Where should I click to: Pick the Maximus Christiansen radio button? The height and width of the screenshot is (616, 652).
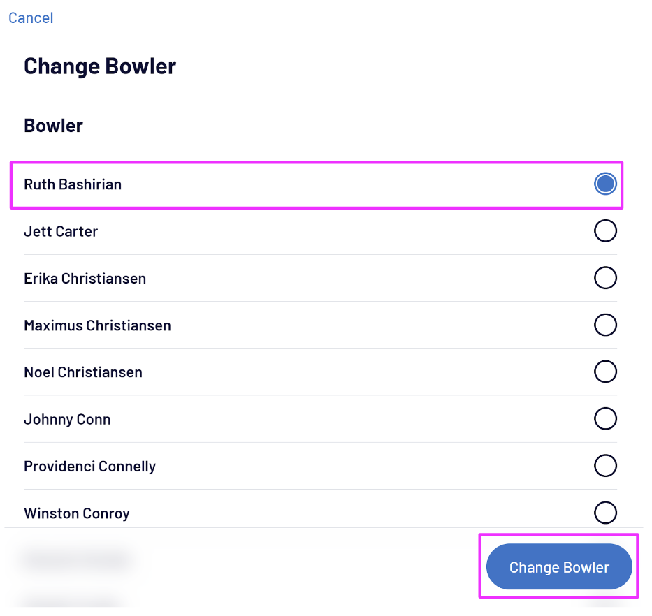pos(605,325)
